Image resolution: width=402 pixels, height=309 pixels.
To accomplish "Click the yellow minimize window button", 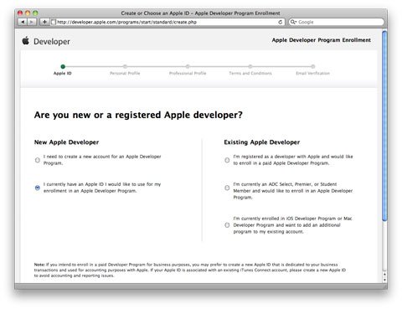I will tap(28, 13).
